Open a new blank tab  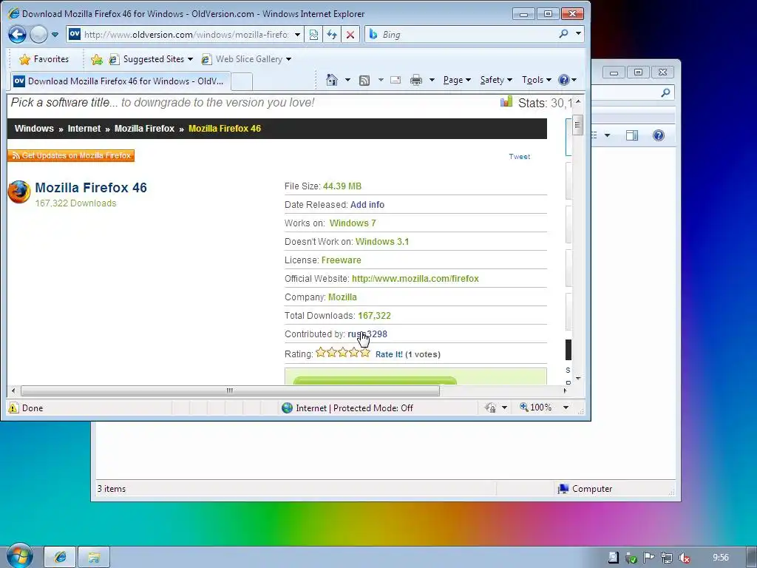(242, 81)
